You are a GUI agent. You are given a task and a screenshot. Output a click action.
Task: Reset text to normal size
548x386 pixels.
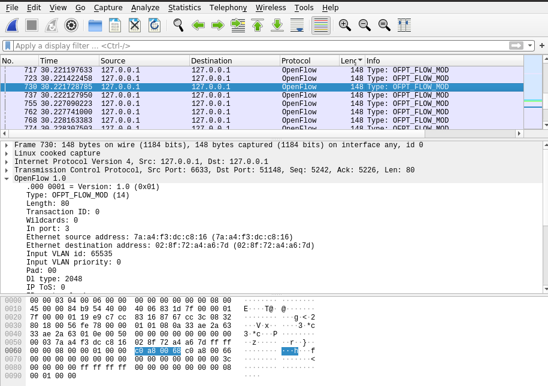[x=384, y=25]
